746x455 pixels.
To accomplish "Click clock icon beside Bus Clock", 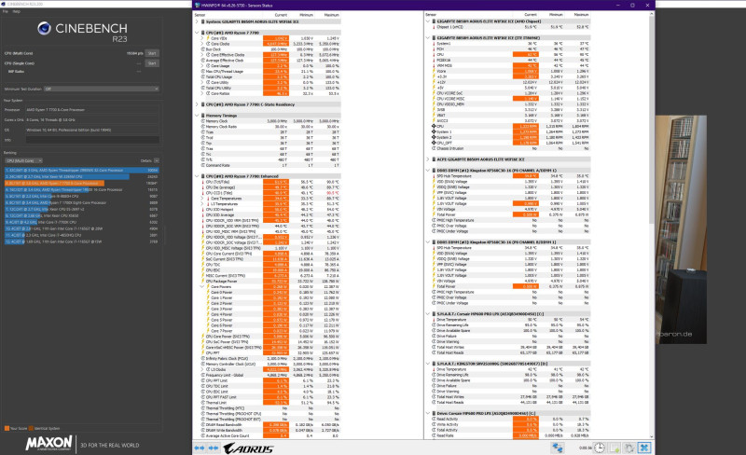I will [x=203, y=49].
